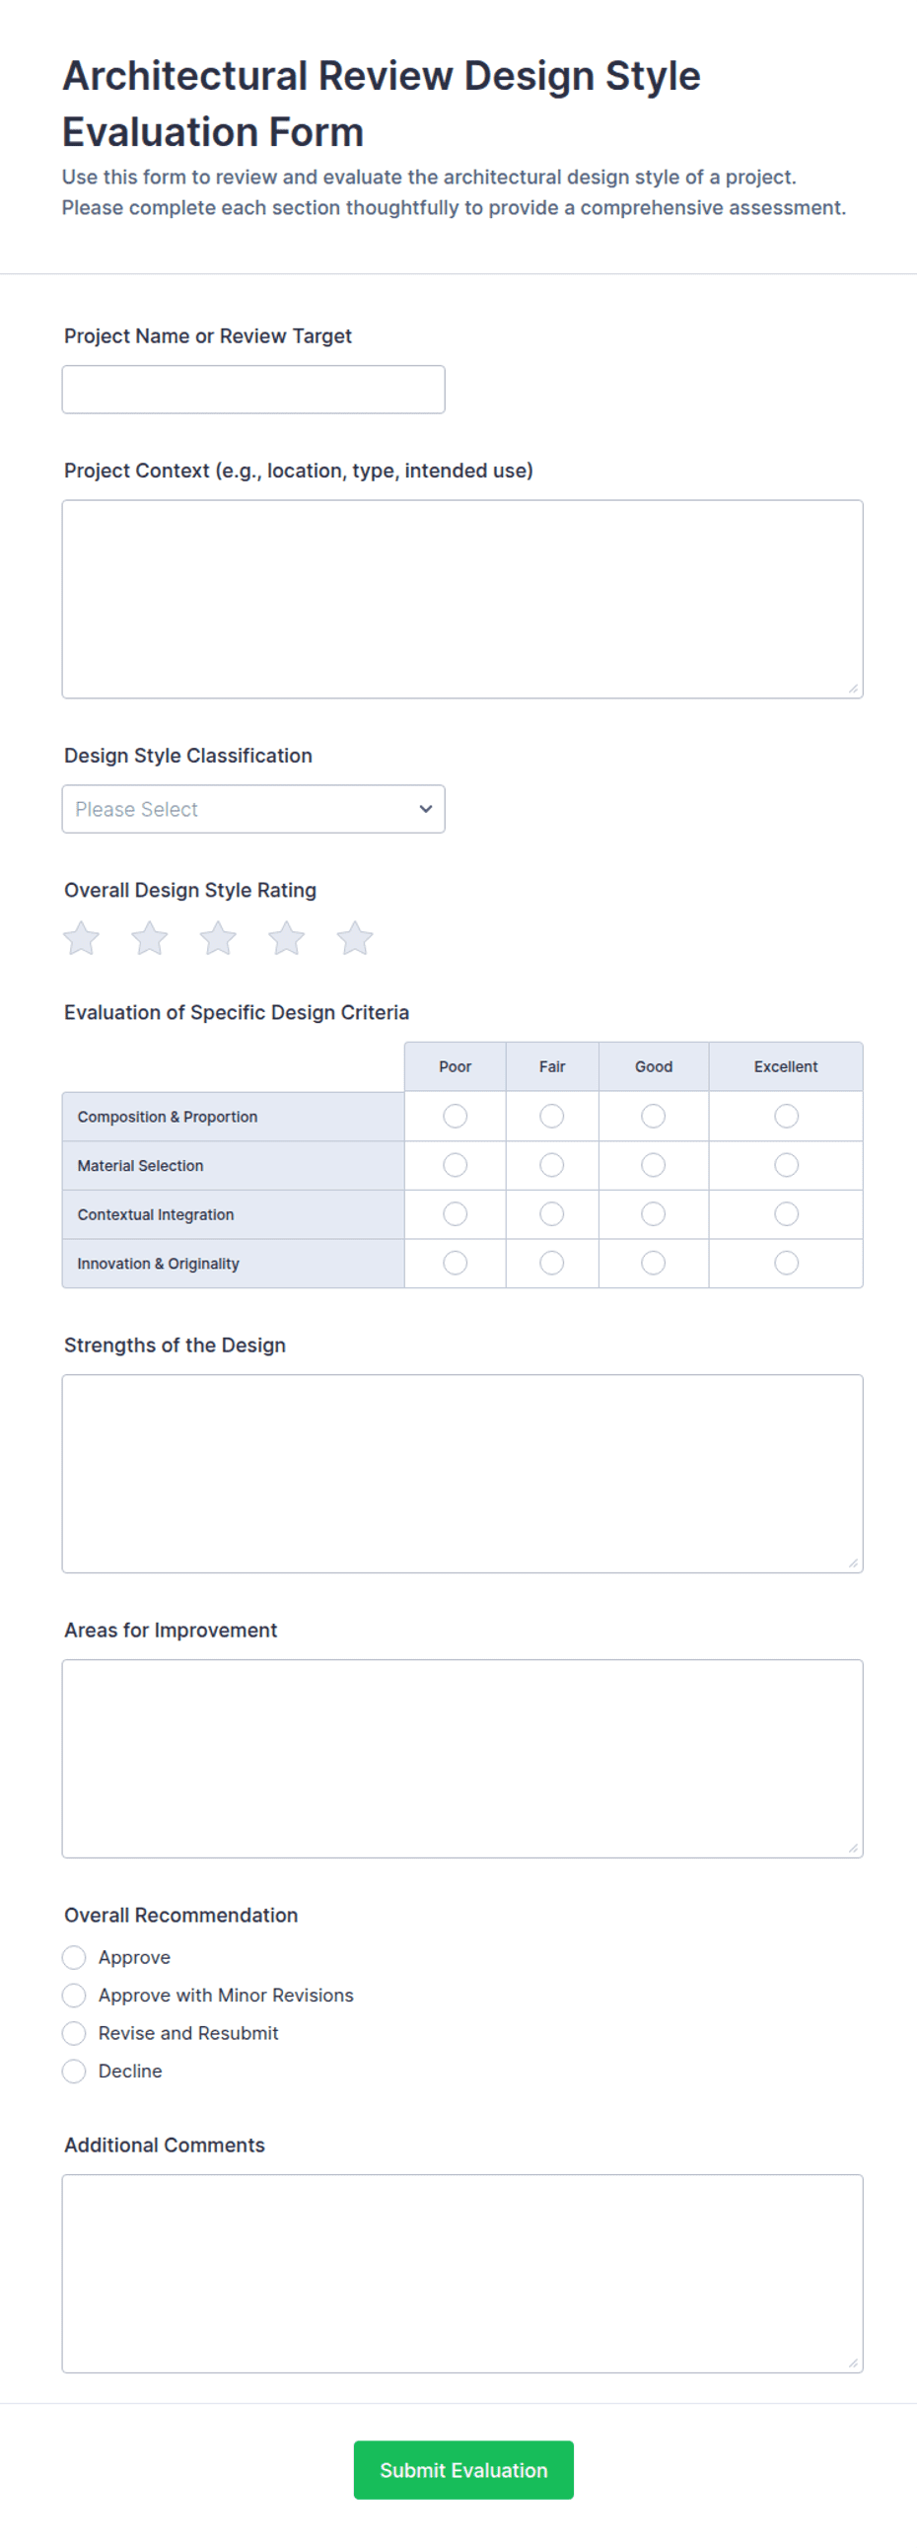The width and height of the screenshot is (917, 2548).
Task: Open Design Style Classification dropdown
Action: click(x=253, y=809)
